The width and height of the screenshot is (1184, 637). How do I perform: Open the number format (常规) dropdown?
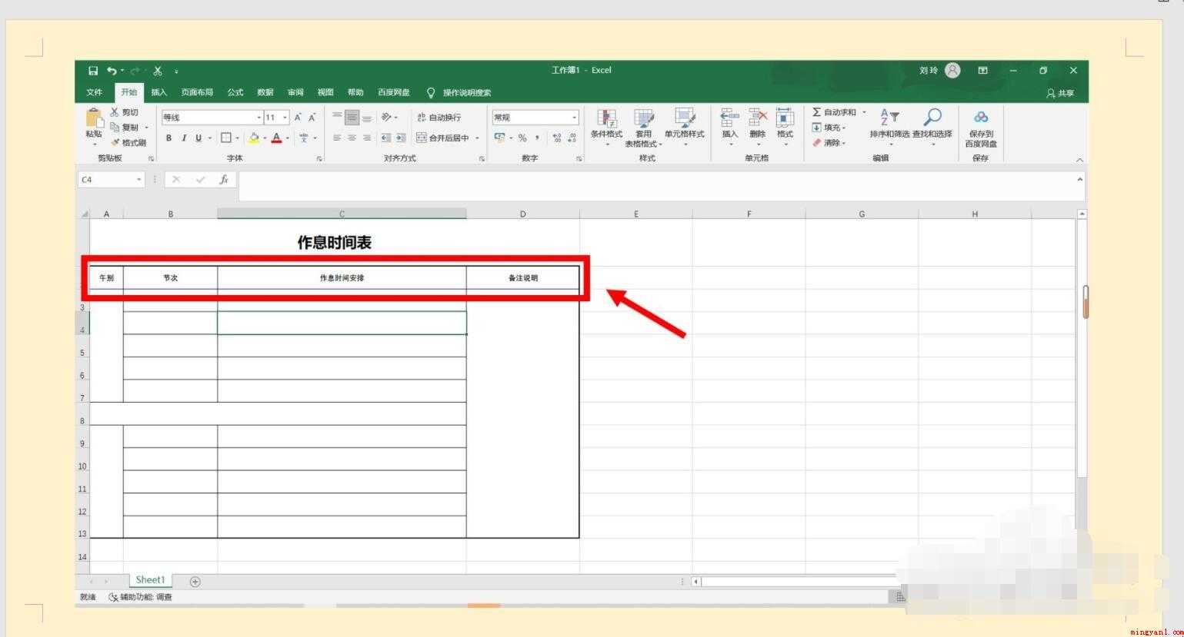[x=574, y=118]
